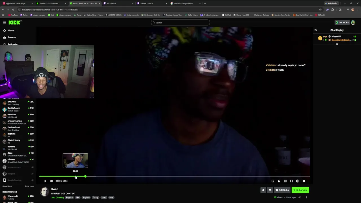This screenshot has height=203, width=361.
Task: Bookmark this page with star icon
Action: coord(320,10)
